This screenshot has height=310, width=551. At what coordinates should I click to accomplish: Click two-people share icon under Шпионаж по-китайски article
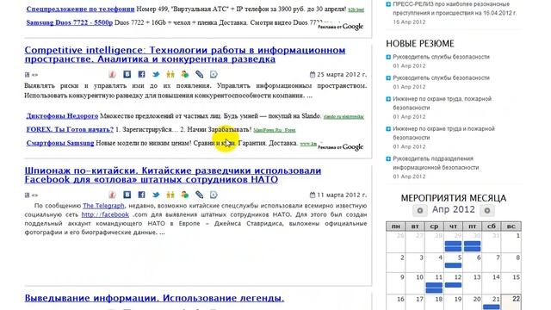pyautogui.click(x=170, y=195)
